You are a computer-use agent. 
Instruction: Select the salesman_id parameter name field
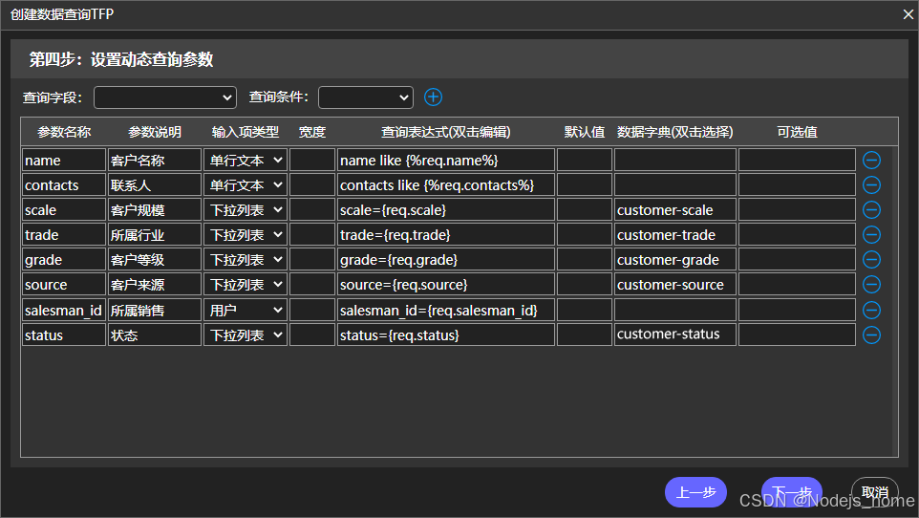tap(64, 310)
